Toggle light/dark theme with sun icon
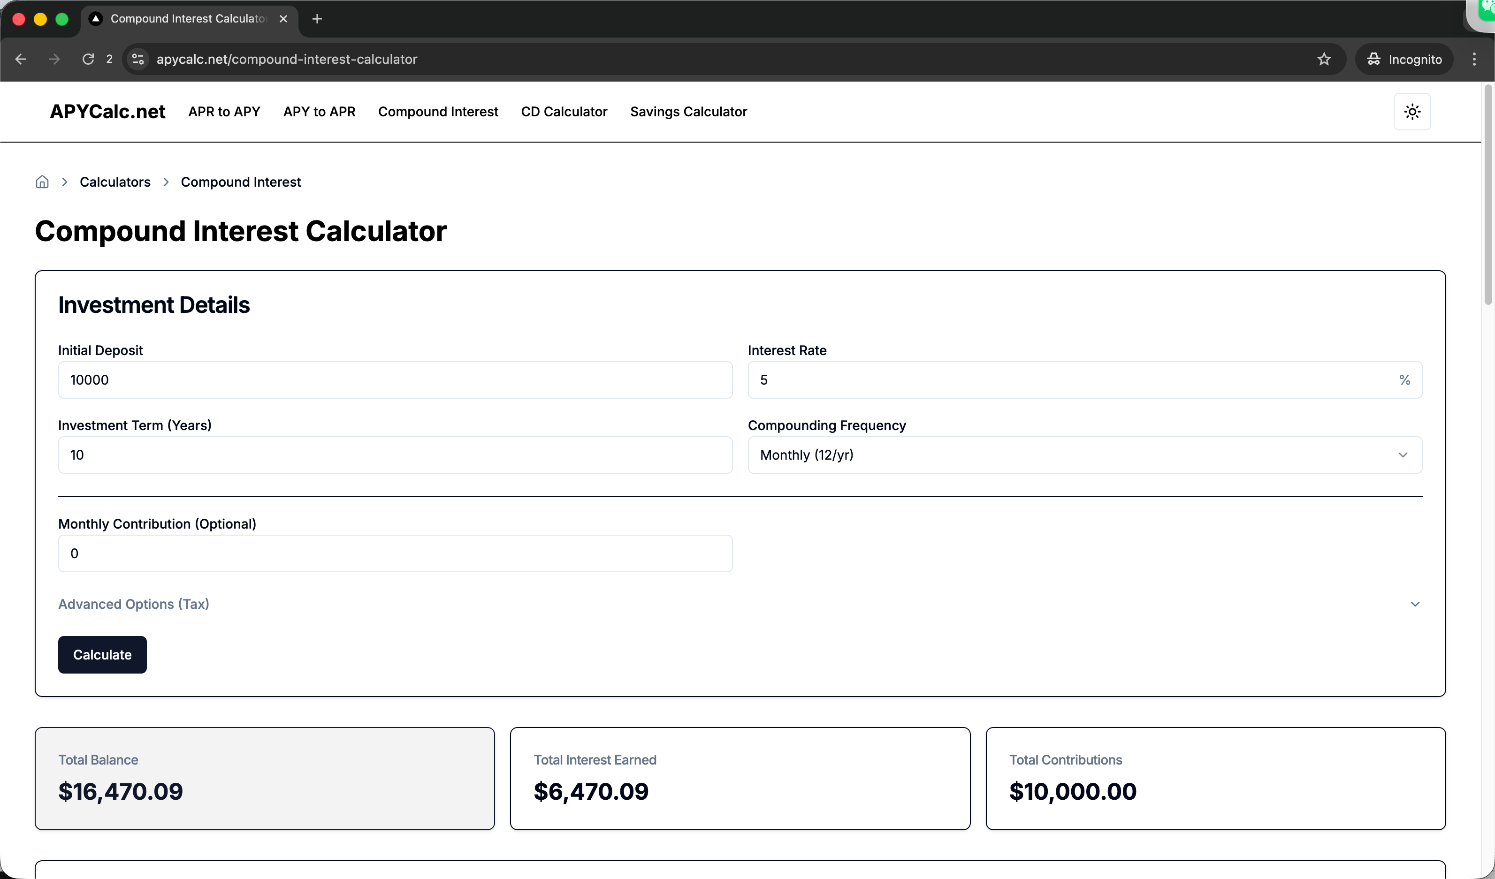1495x879 pixels. [1412, 112]
